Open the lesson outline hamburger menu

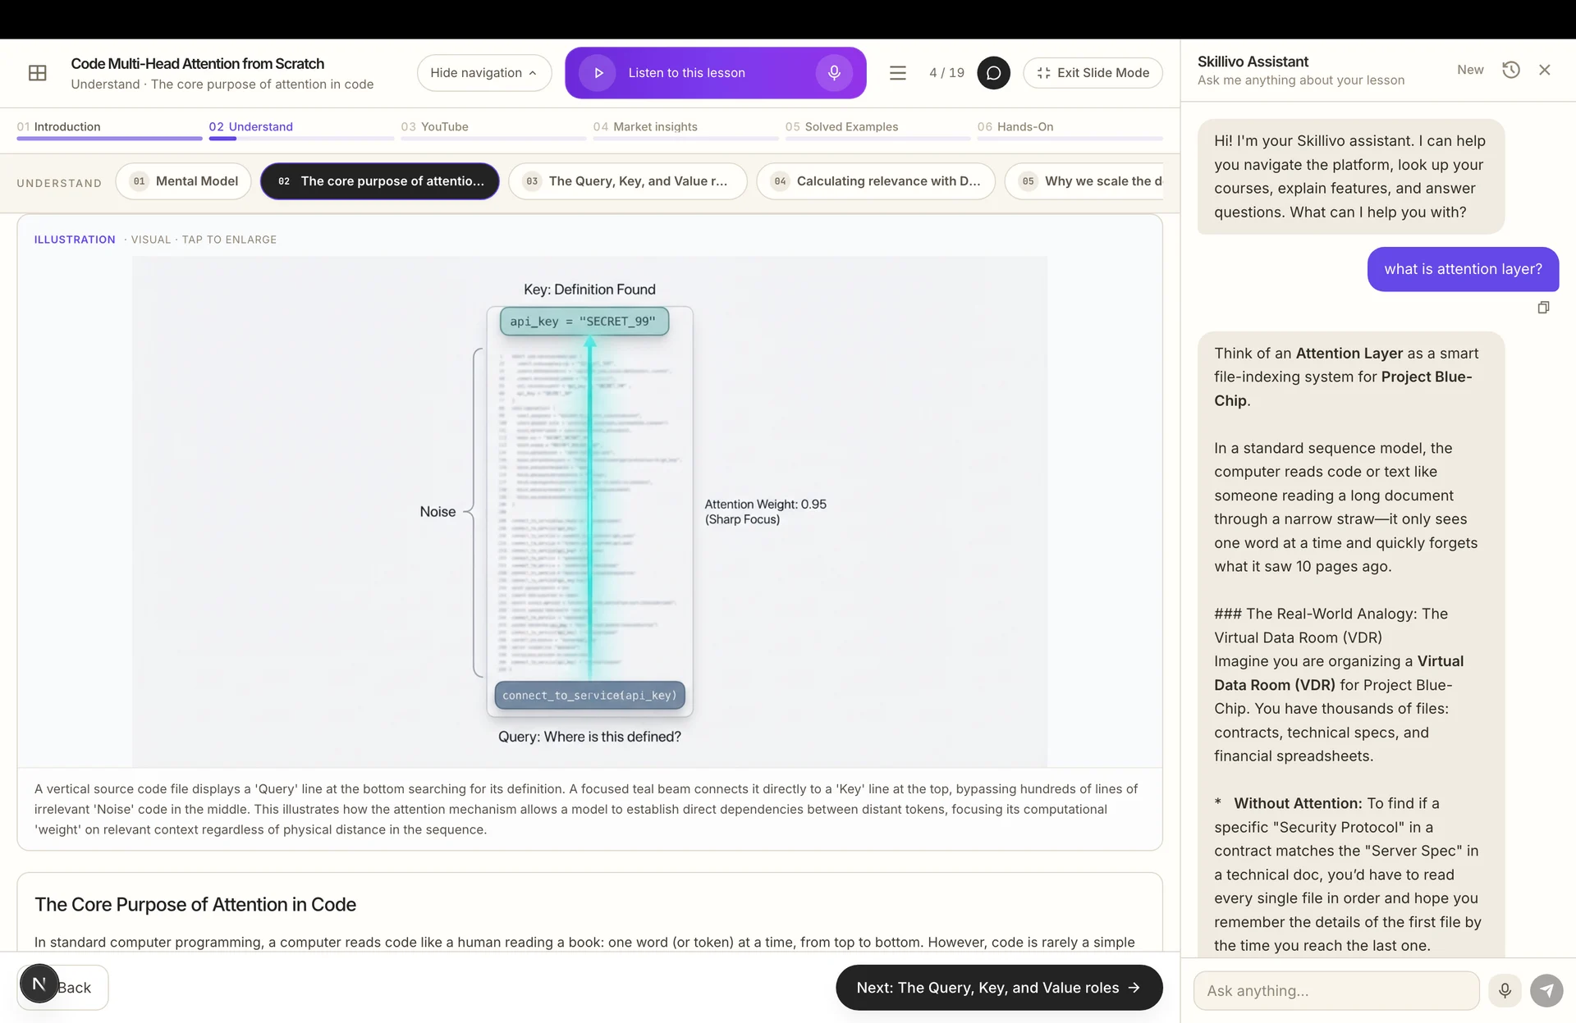[898, 73]
